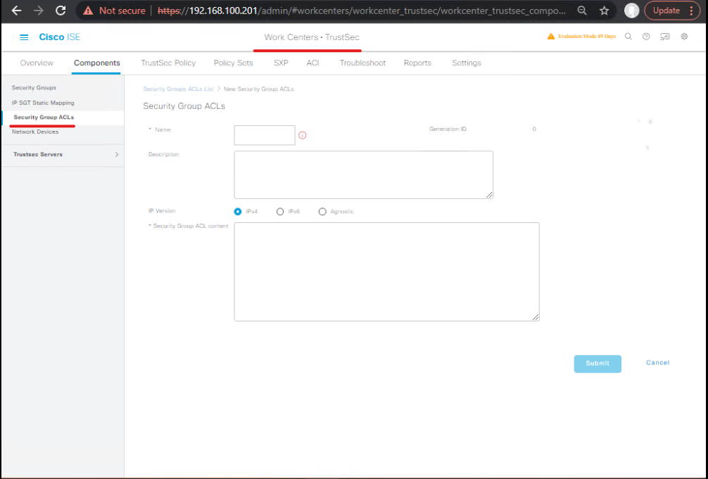The height and width of the screenshot is (479, 708).
Task: Open the ISE notifications panel icon
Action: [x=665, y=37]
